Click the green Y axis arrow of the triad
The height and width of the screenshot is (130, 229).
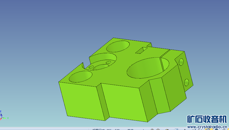coord(4,118)
